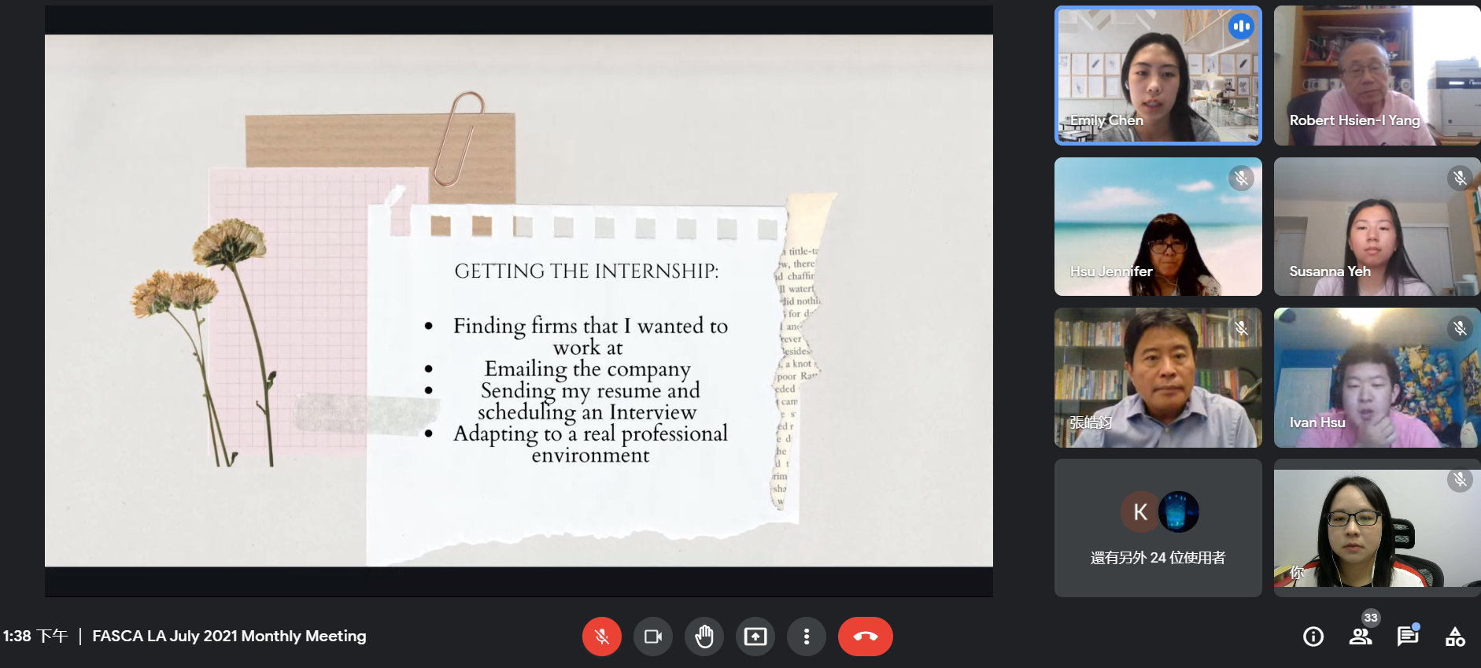Raise your hand in the meeting

click(704, 637)
